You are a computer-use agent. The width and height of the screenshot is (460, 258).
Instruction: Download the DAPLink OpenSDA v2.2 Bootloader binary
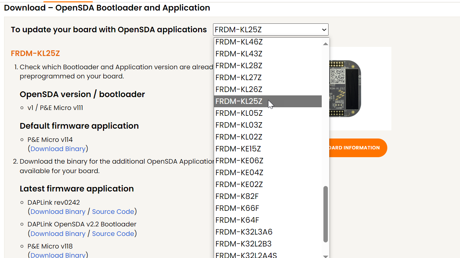(x=58, y=234)
